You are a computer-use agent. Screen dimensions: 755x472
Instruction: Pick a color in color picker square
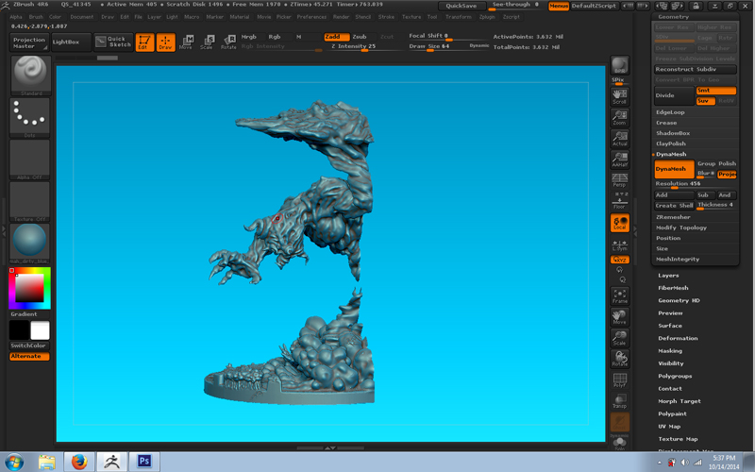(29, 288)
